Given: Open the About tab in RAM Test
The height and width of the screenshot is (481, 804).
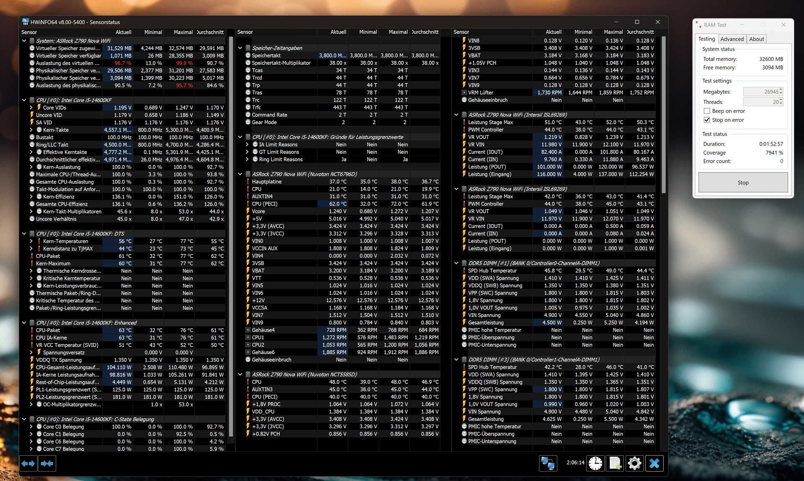Looking at the screenshot, I should tap(756, 39).
